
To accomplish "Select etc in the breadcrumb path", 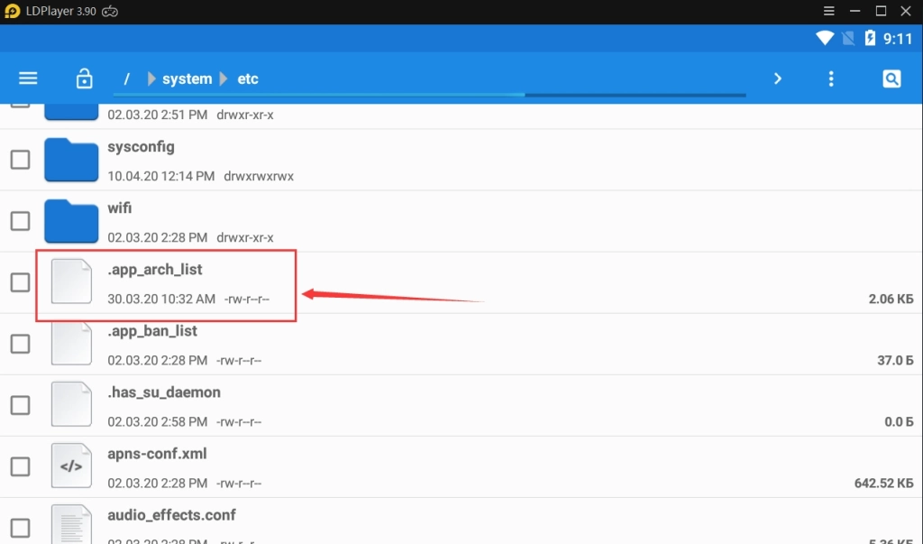I will click(x=249, y=78).
